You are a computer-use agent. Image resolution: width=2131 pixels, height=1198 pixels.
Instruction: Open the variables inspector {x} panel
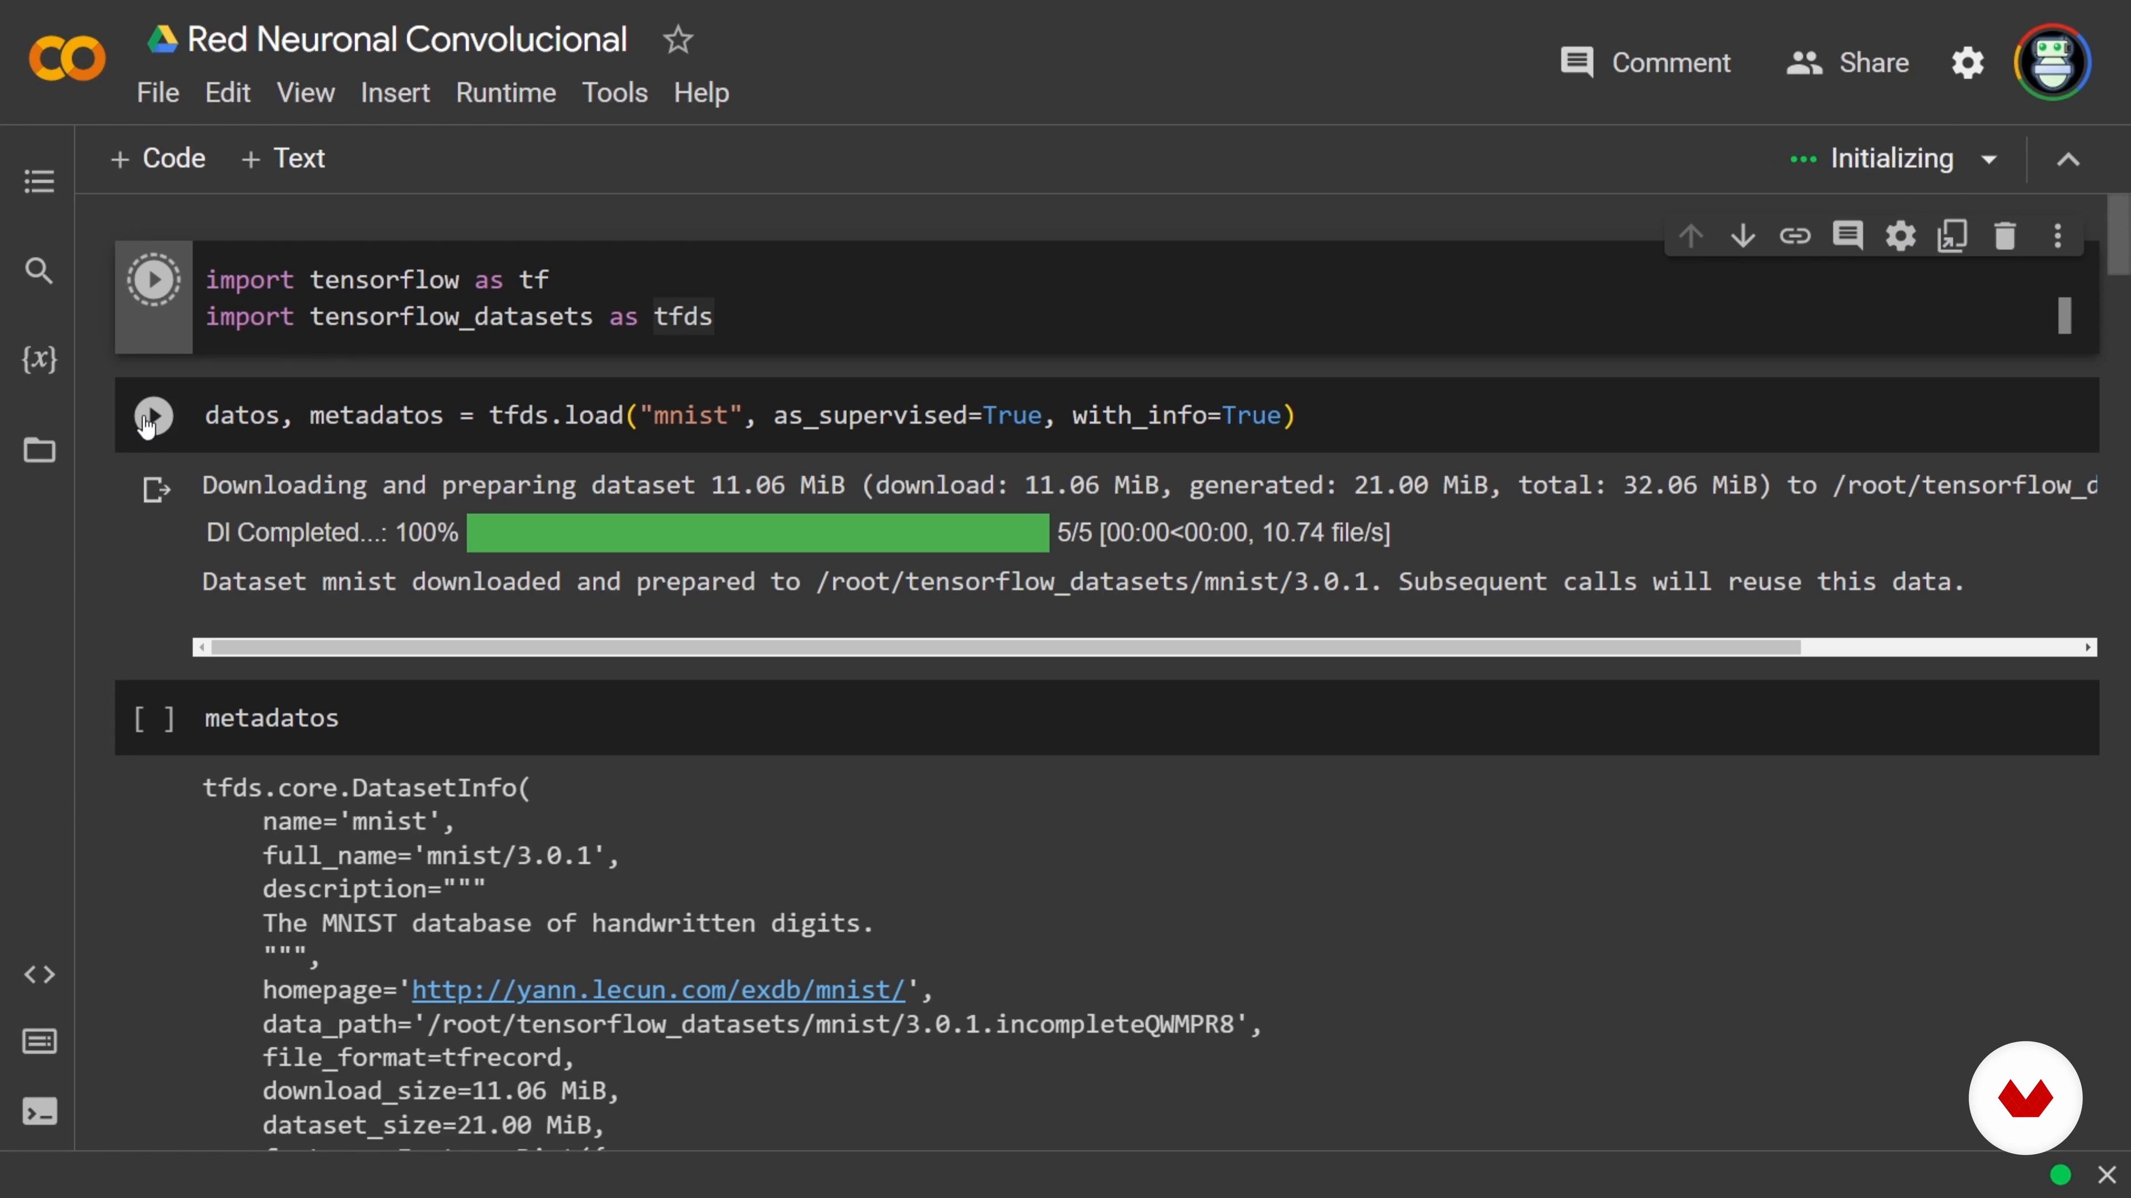[x=39, y=359]
